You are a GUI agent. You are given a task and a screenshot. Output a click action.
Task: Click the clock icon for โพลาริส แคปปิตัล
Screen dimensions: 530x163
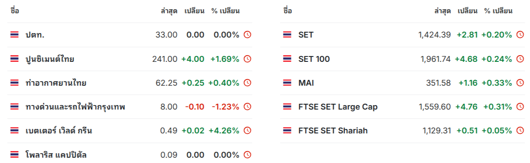248,155
